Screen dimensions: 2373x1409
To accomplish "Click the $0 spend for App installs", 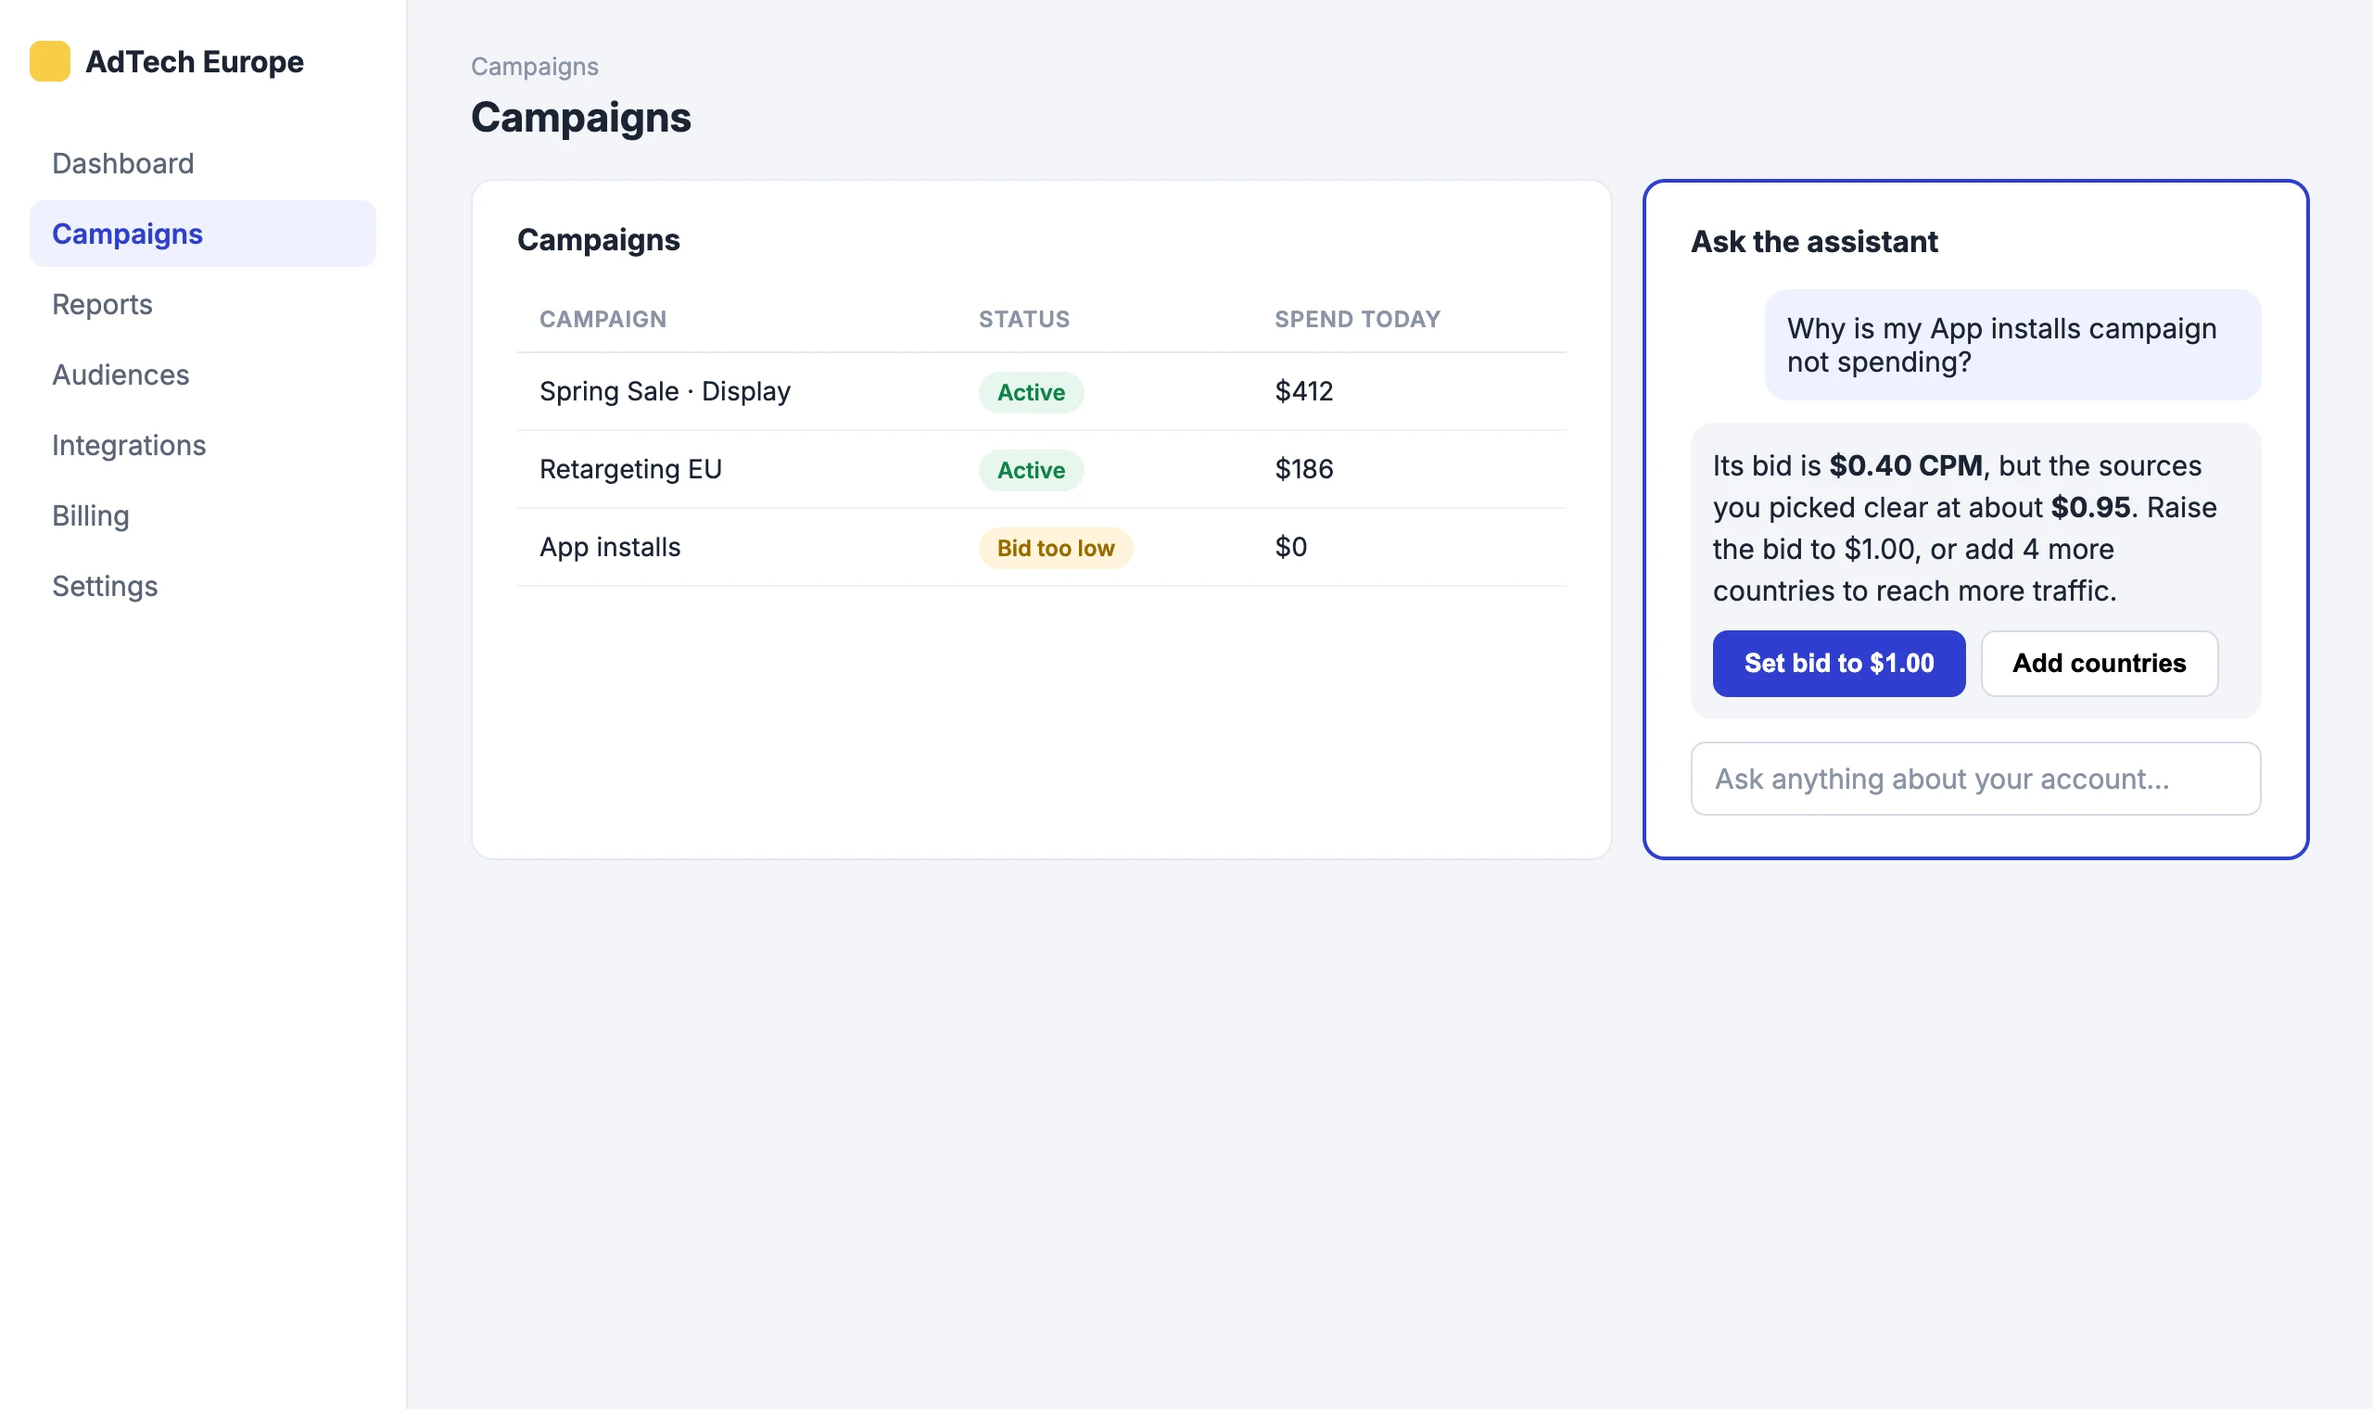I will (1290, 547).
